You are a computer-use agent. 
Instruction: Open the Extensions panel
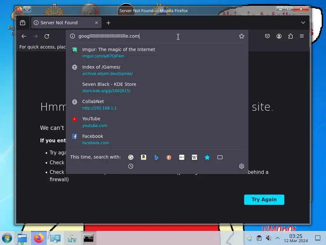tap(290, 36)
